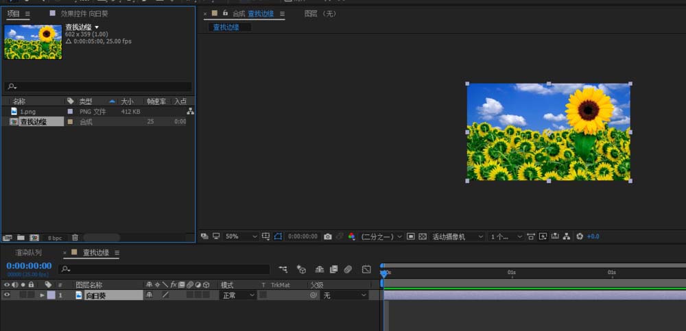Open the resolution dropdown (二分之一)

[x=381, y=236]
